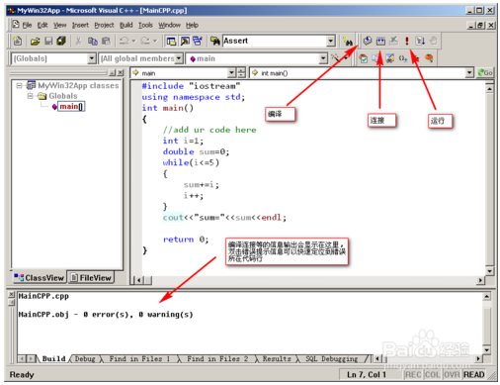
Task: Open the Assert find combo dropdown
Action: (x=331, y=42)
